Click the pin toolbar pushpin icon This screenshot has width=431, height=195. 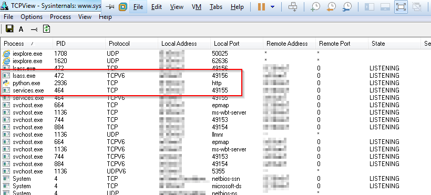(x=111, y=7)
